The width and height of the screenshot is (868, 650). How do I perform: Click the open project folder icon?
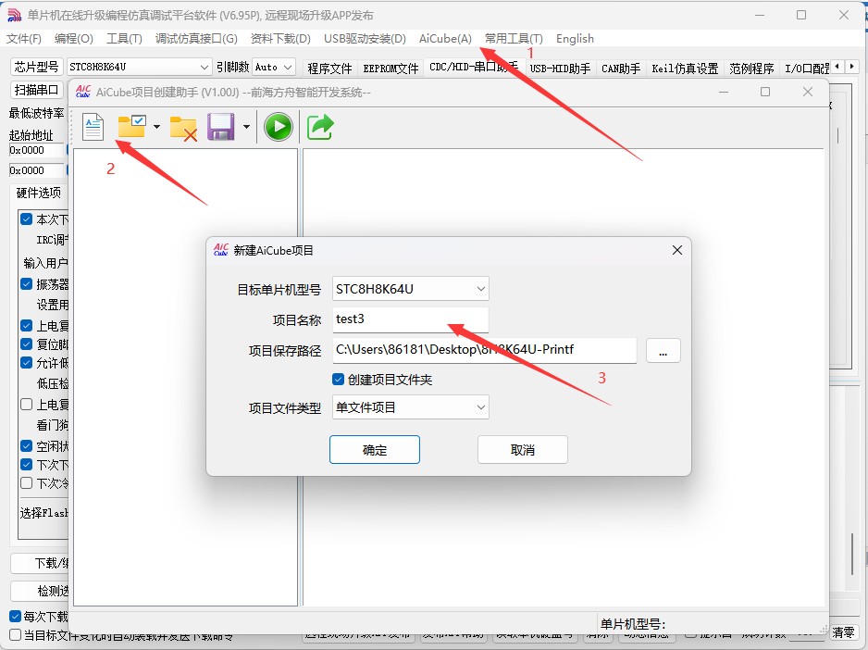(131, 126)
